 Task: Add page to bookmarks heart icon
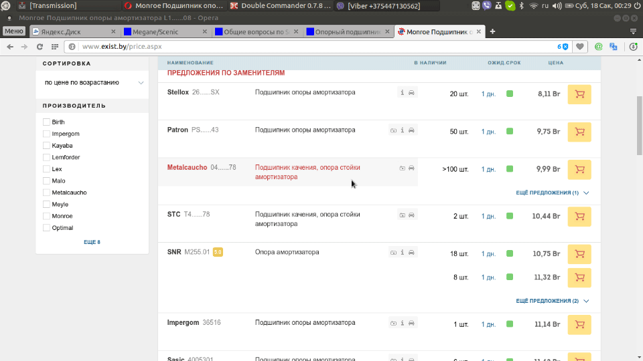click(x=580, y=47)
